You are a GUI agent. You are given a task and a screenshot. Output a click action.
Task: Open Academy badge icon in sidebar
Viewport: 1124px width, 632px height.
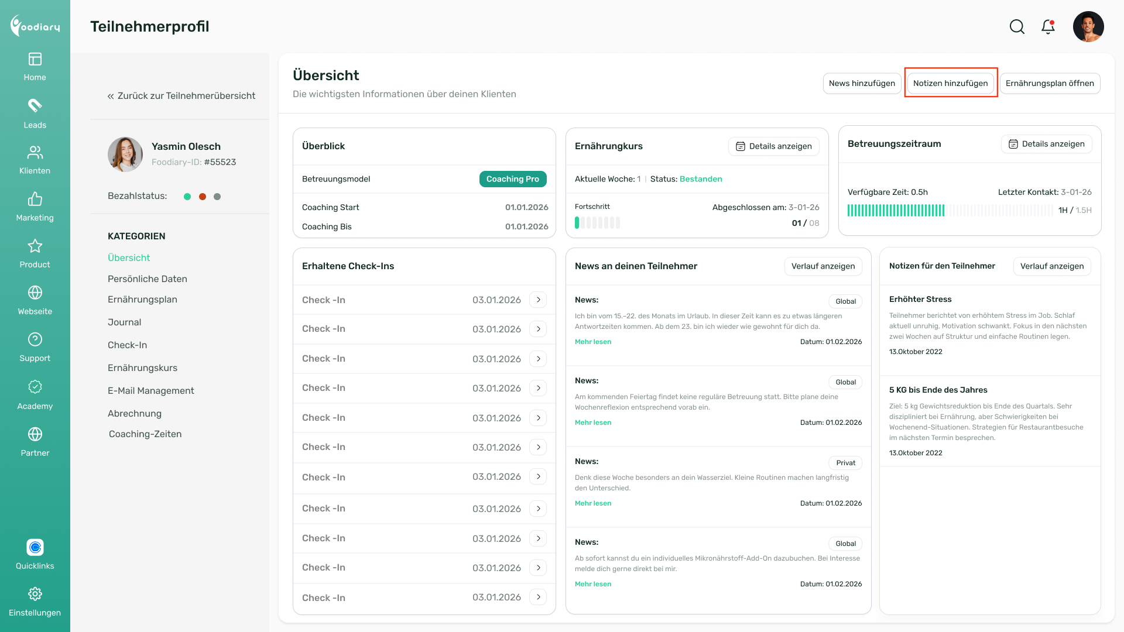point(35,387)
